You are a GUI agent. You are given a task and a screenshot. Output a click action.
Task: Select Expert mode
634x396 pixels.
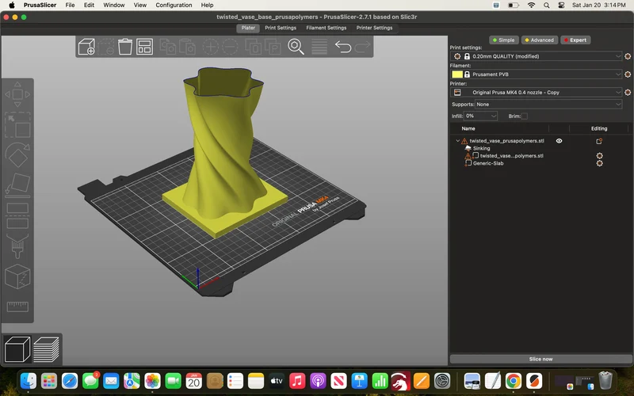click(575, 40)
